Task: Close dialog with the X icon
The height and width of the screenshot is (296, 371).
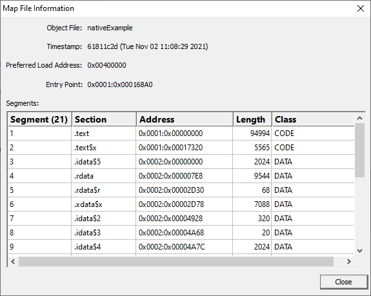Action: click(360, 8)
